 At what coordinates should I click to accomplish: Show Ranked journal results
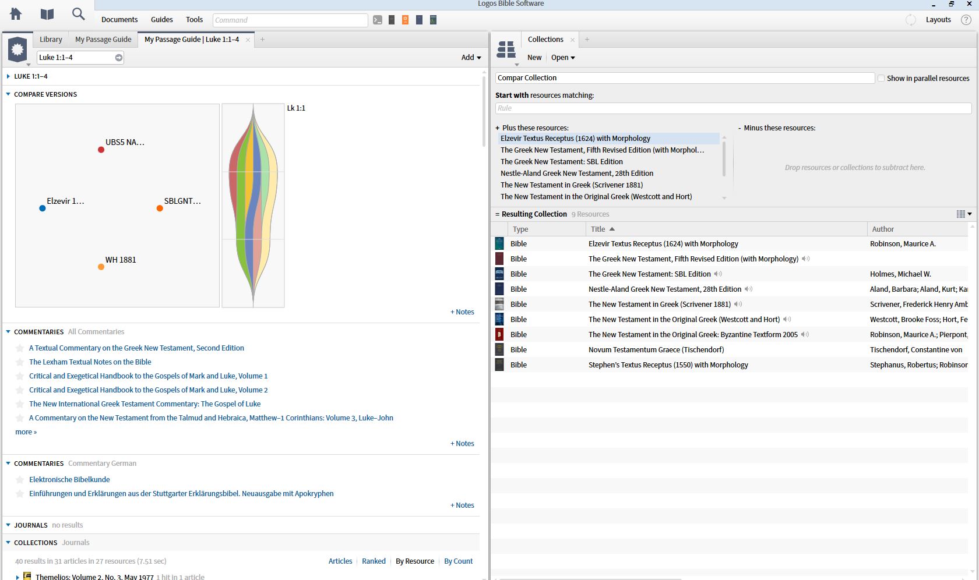pos(374,561)
